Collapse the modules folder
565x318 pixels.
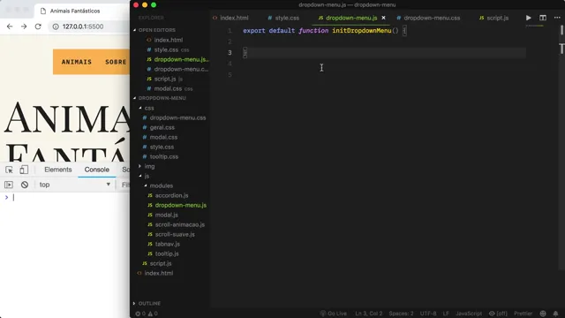(x=161, y=185)
